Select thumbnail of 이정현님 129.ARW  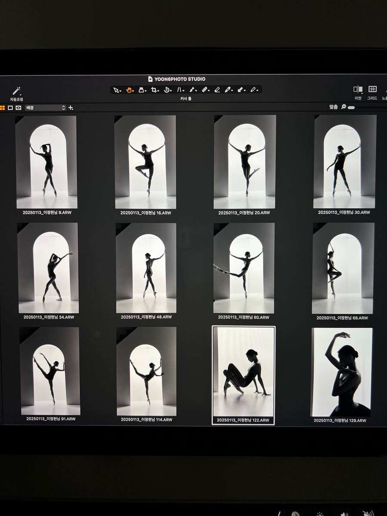pos(342,372)
